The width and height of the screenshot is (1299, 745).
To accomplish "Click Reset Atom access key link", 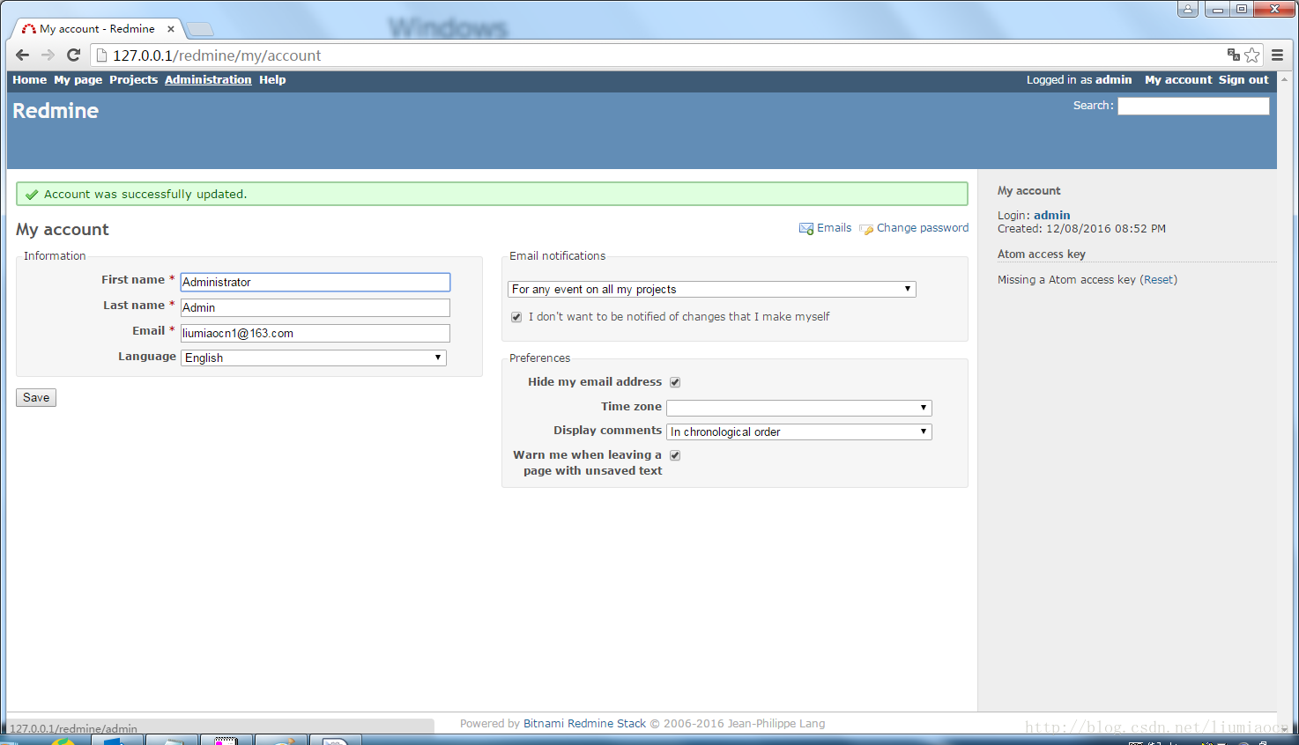I will point(1158,280).
